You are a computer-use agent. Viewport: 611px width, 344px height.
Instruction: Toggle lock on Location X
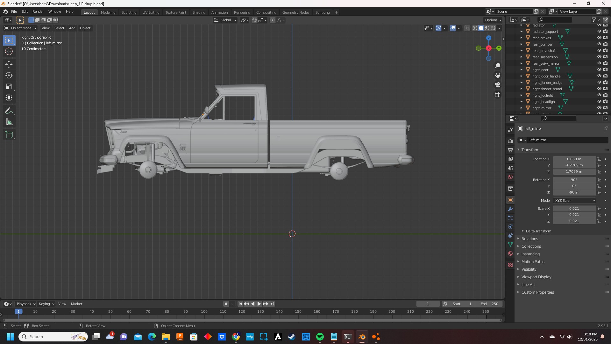599,159
